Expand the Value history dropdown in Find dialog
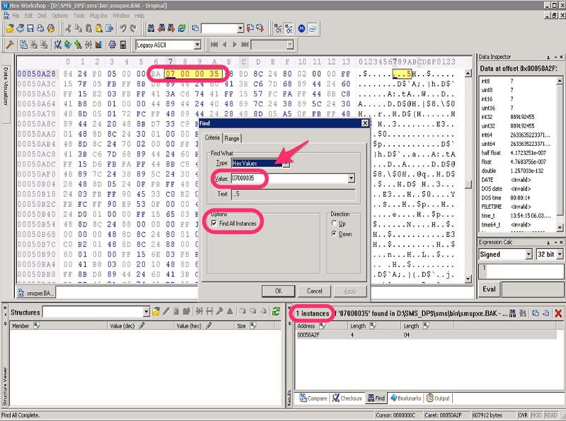Image resolution: width=566 pixels, height=421 pixels. tap(351, 179)
